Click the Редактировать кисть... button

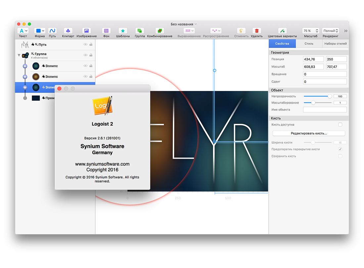pos(309,133)
